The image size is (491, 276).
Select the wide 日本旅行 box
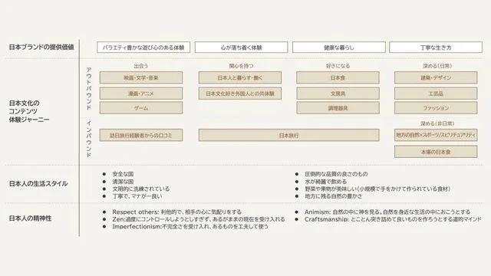click(x=288, y=135)
